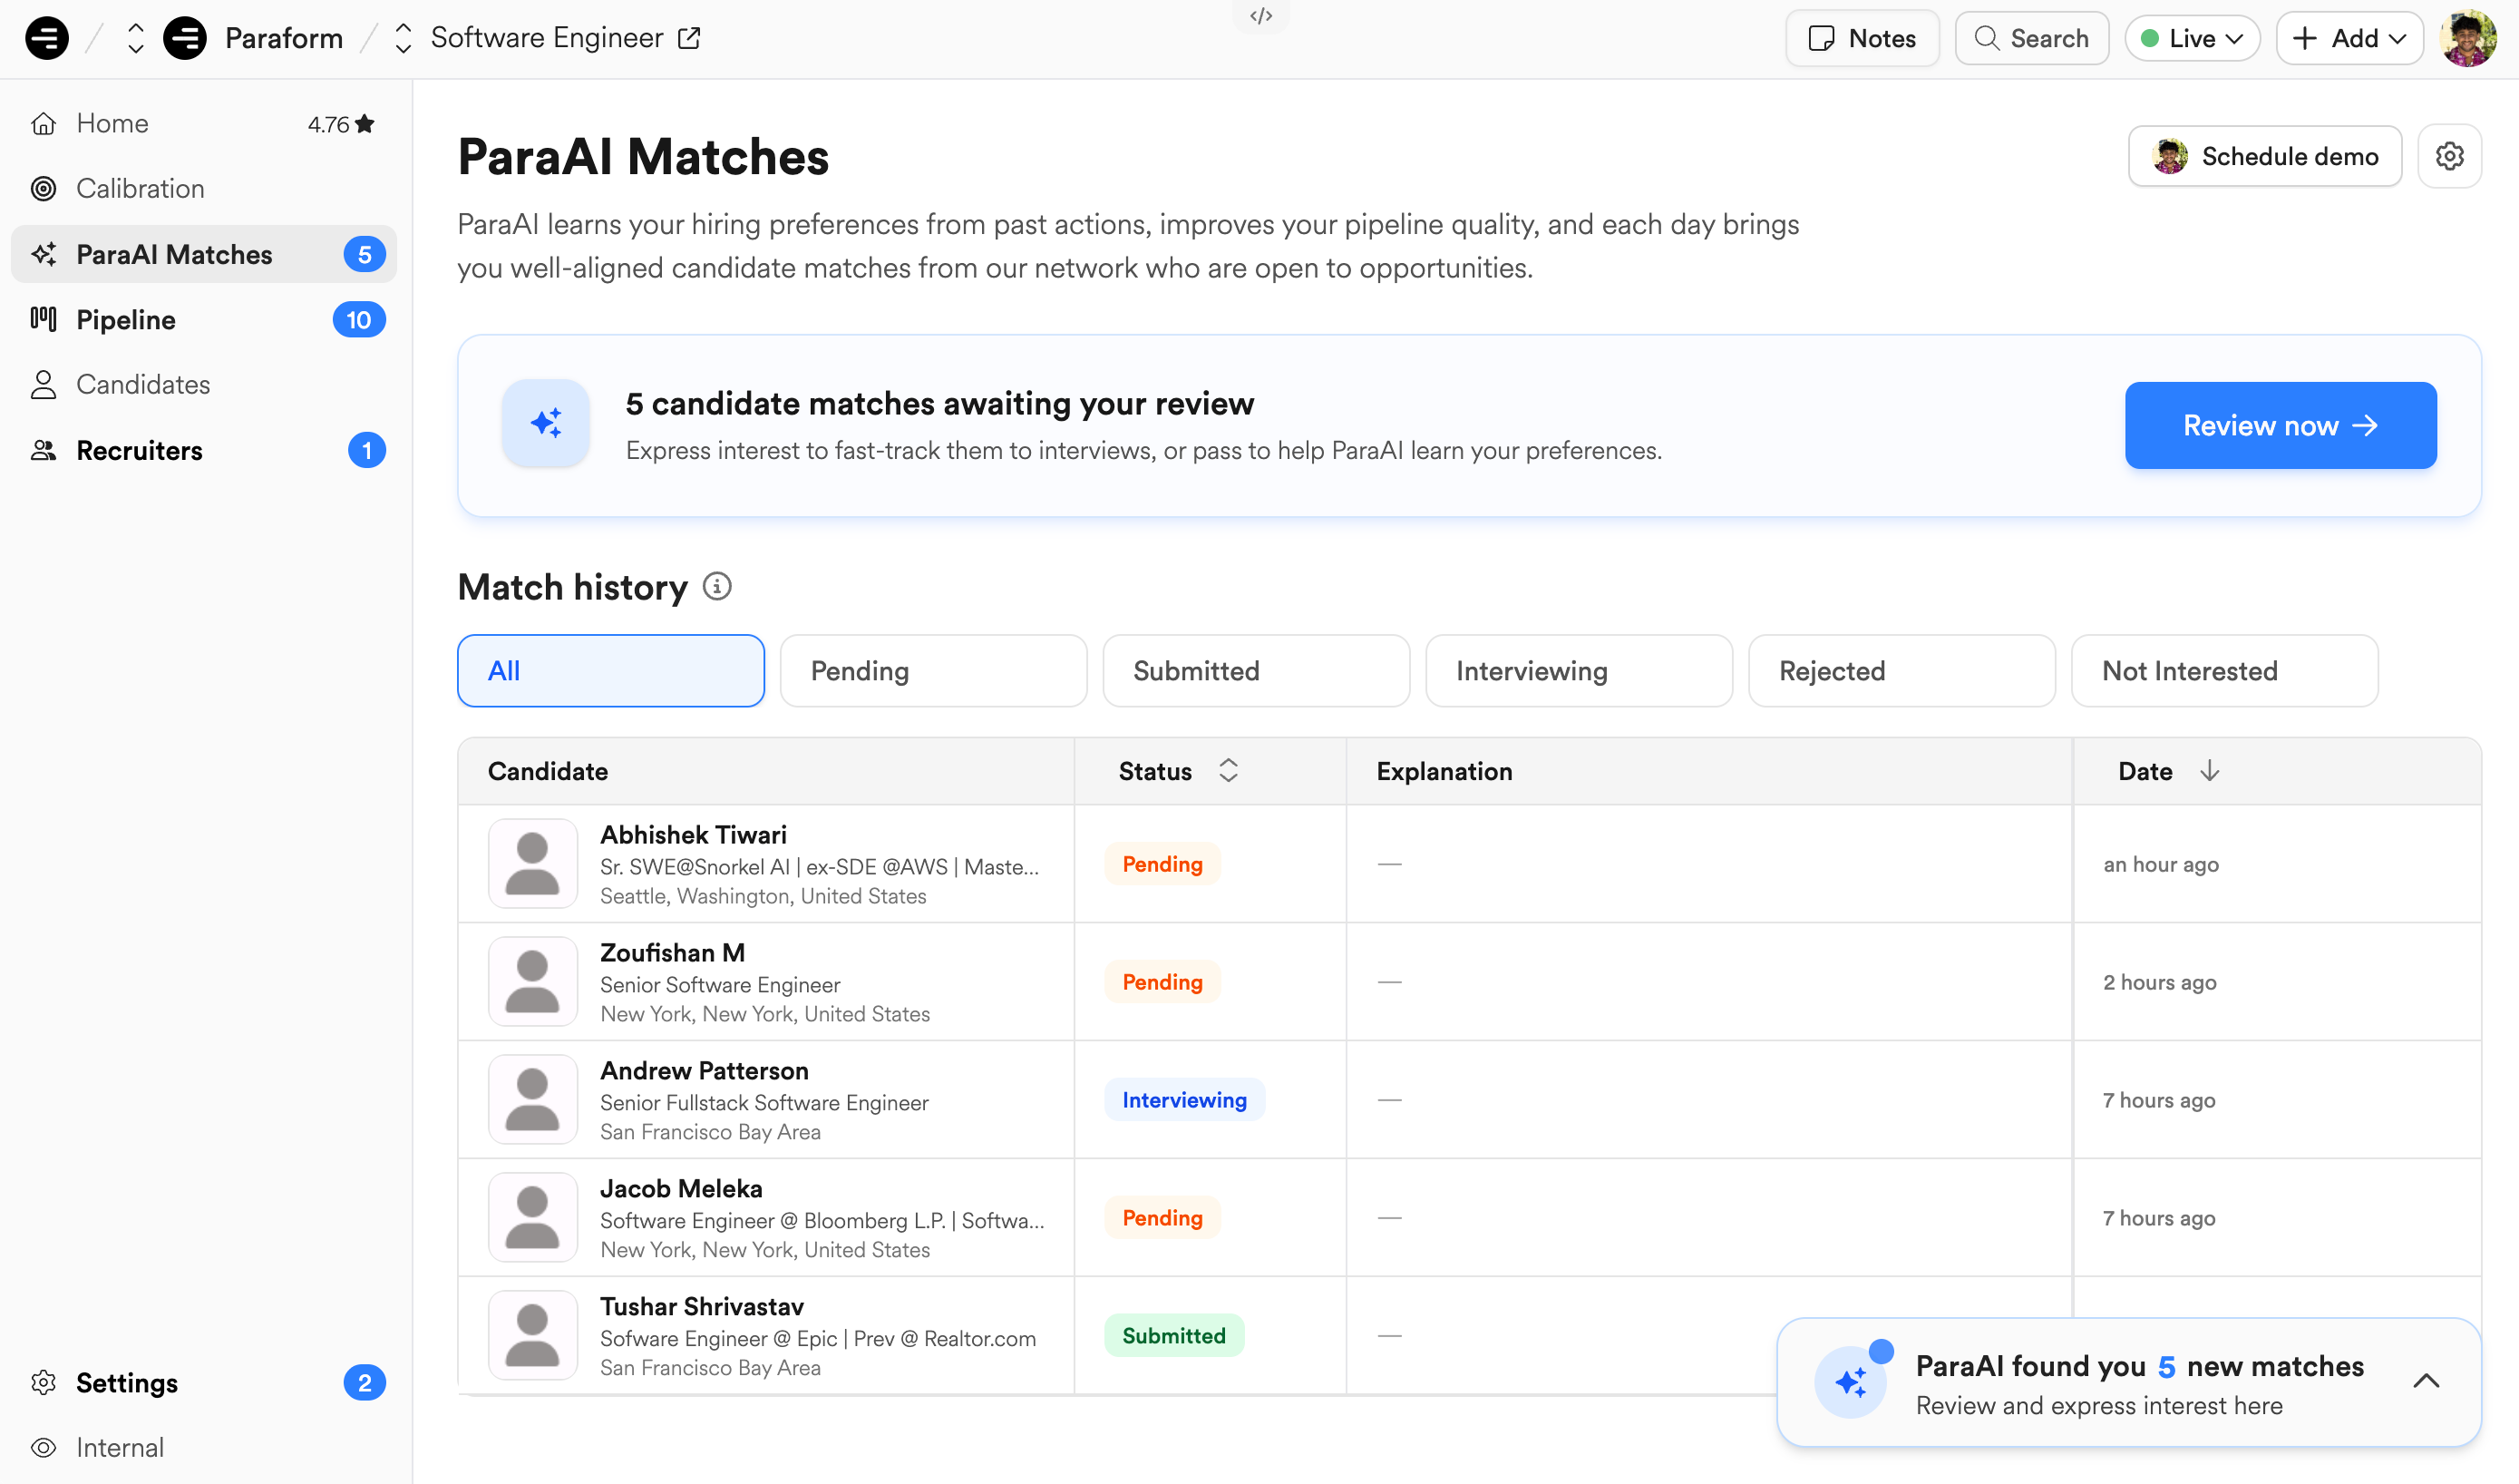The width and height of the screenshot is (2519, 1484).
Task: Click Zoufishan M's avatar placeholder
Action: 533,982
